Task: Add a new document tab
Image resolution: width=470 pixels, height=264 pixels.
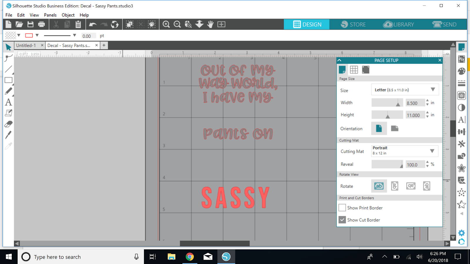Action: pyautogui.click(x=104, y=45)
